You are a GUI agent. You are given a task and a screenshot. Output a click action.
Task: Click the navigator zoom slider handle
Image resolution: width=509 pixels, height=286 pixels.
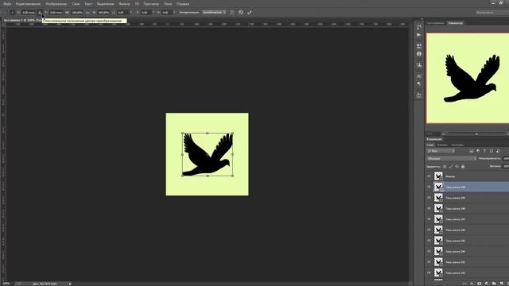pyautogui.click(x=476, y=133)
